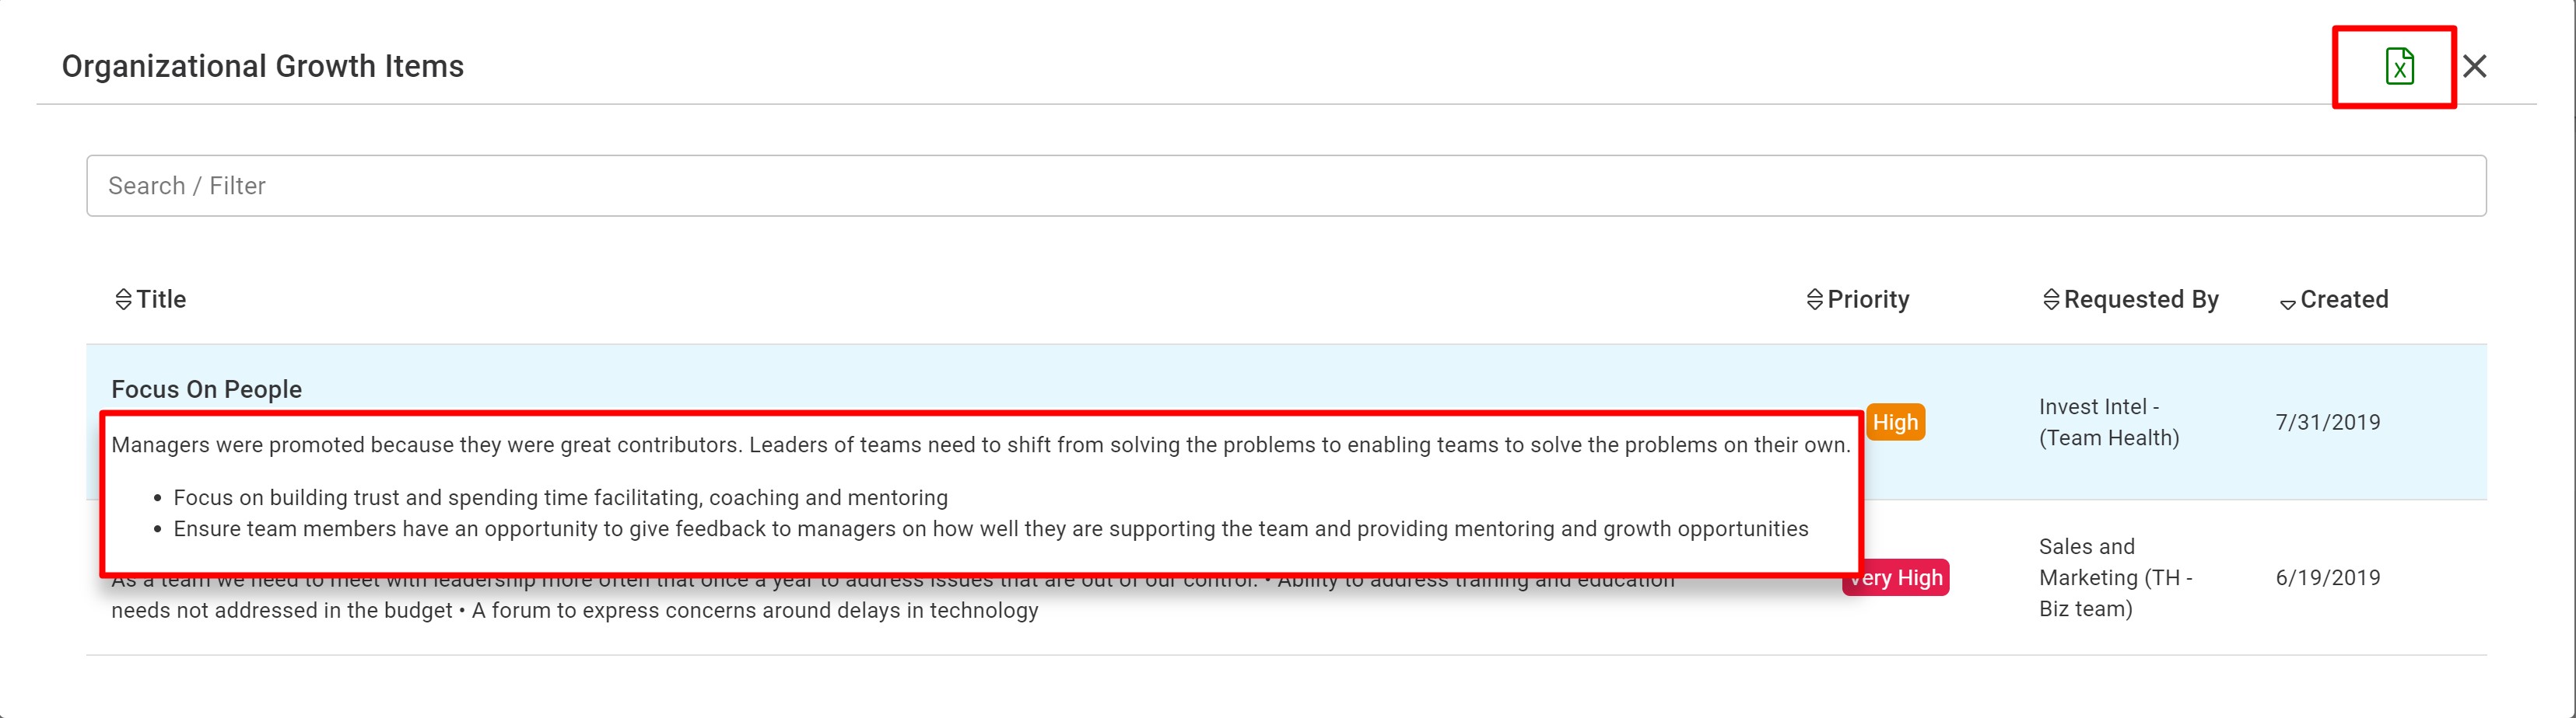Sort by the Requested By sort icon
2576x718 pixels.
click(x=2050, y=300)
